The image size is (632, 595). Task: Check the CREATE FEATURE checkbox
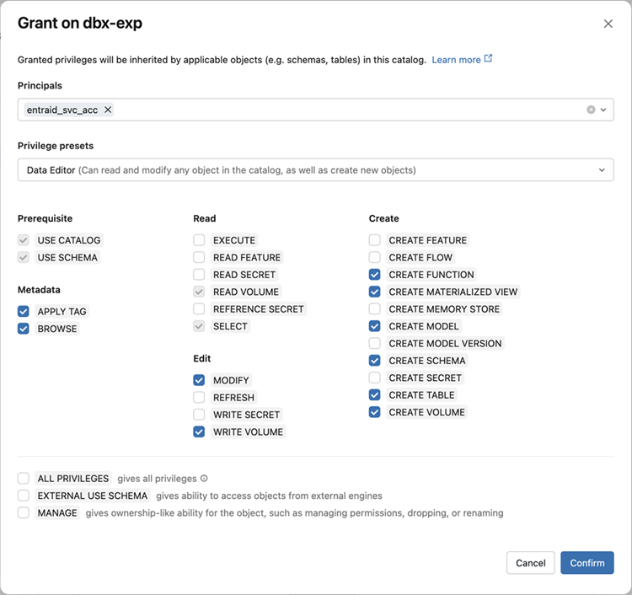[x=374, y=240]
